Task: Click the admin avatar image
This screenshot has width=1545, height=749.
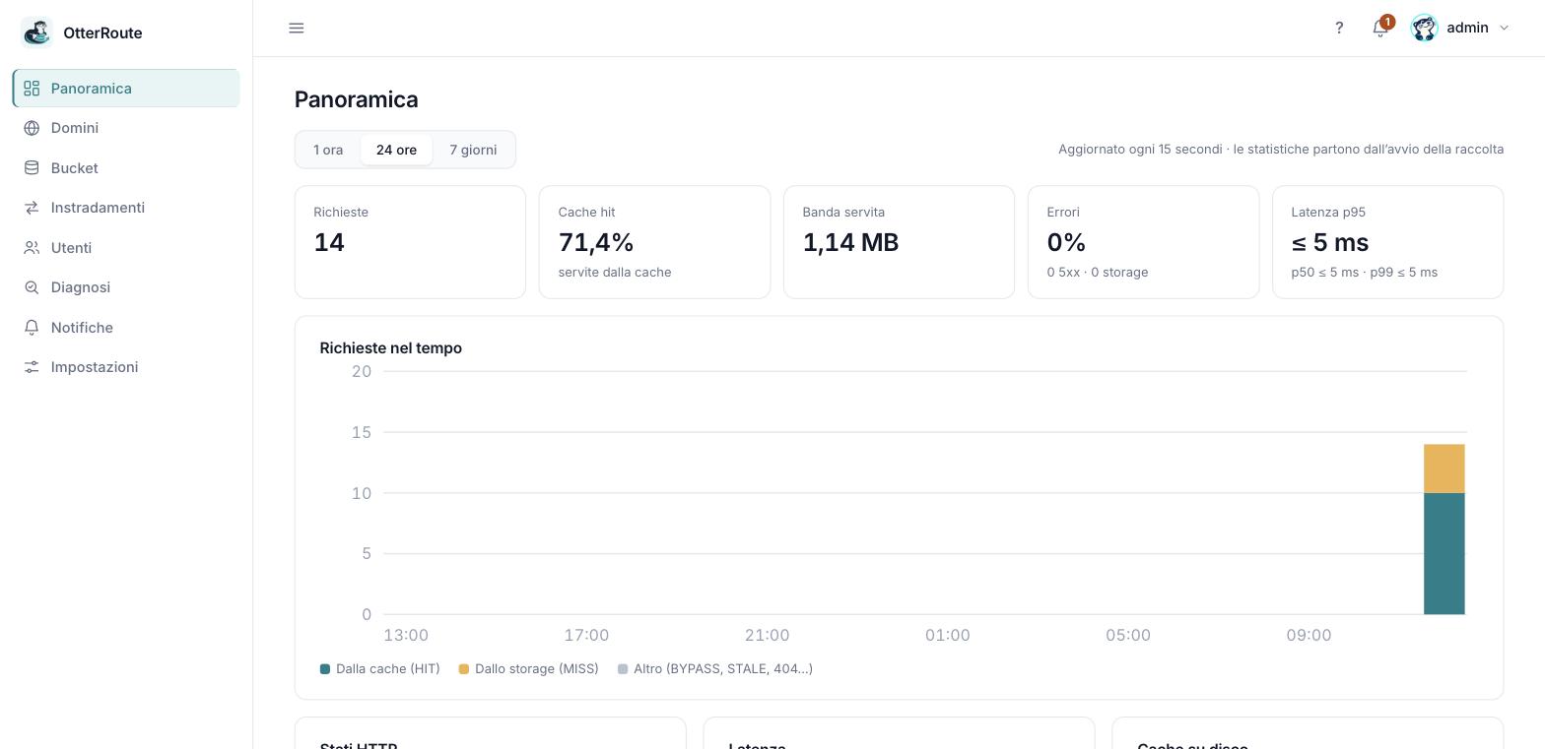Action: (1424, 28)
